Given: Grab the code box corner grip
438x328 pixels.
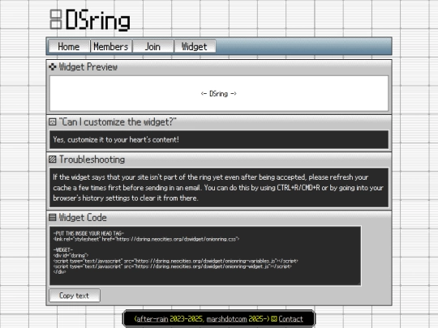Looking at the screenshot, I should 359,283.
